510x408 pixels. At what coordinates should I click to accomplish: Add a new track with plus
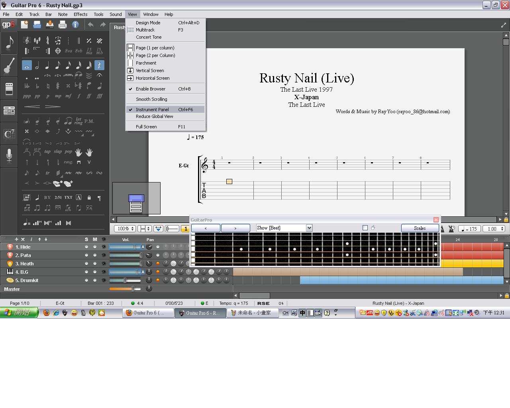16,239
